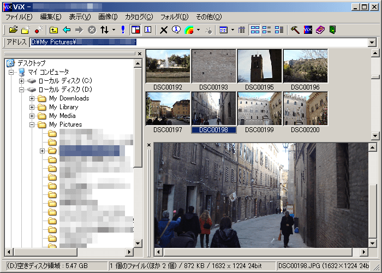This screenshot has width=382, height=273.
Task: Click the gray stop circle icon
Action: (x=92, y=30)
